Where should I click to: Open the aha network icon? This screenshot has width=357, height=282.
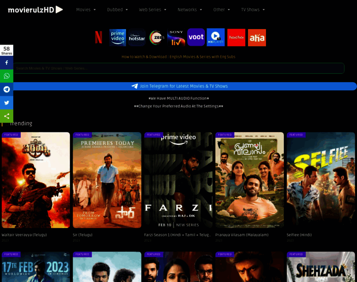coord(257,38)
